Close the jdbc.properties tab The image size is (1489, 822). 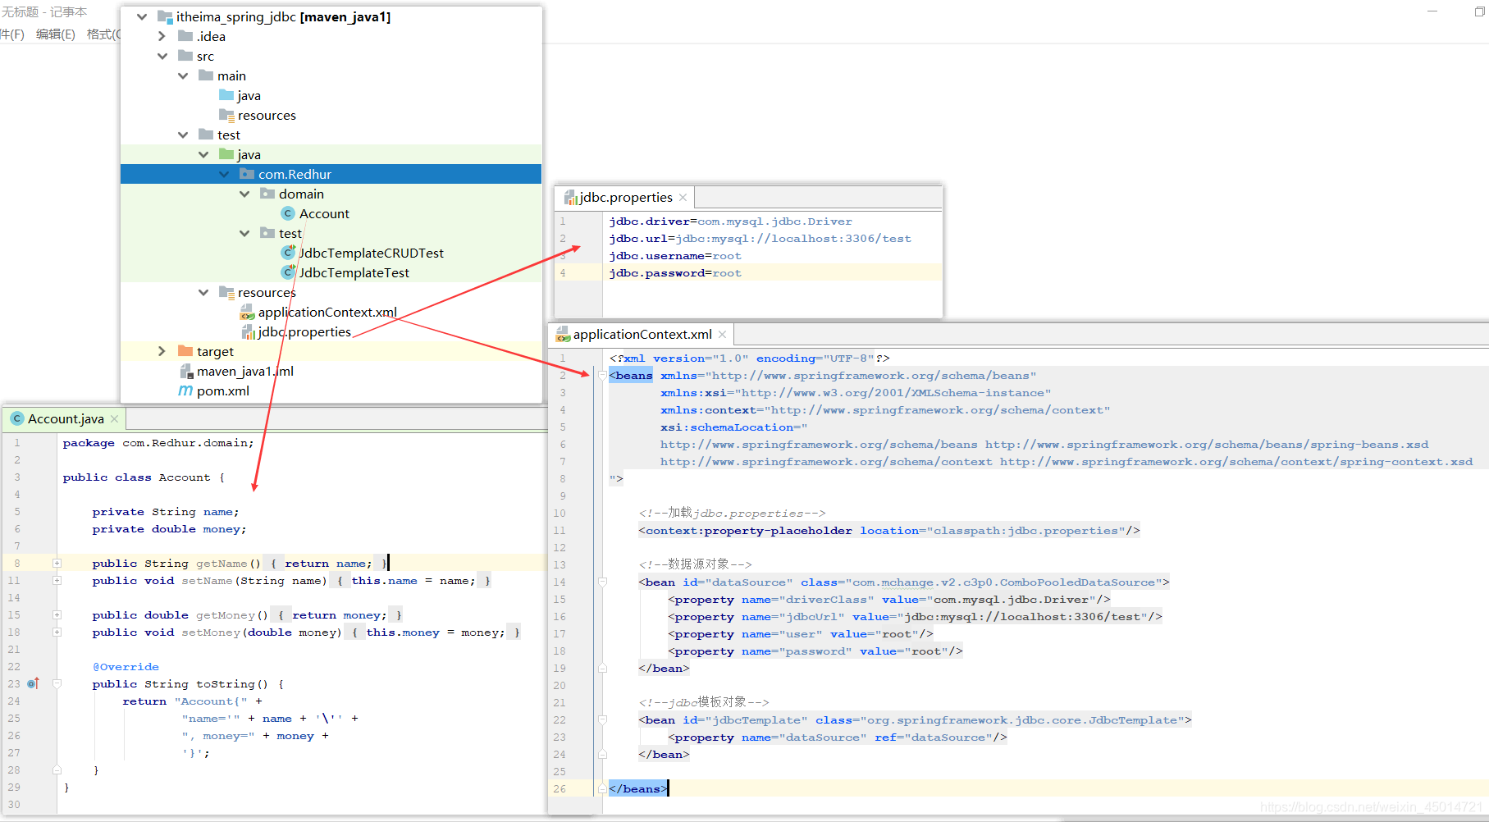(x=683, y=198)
